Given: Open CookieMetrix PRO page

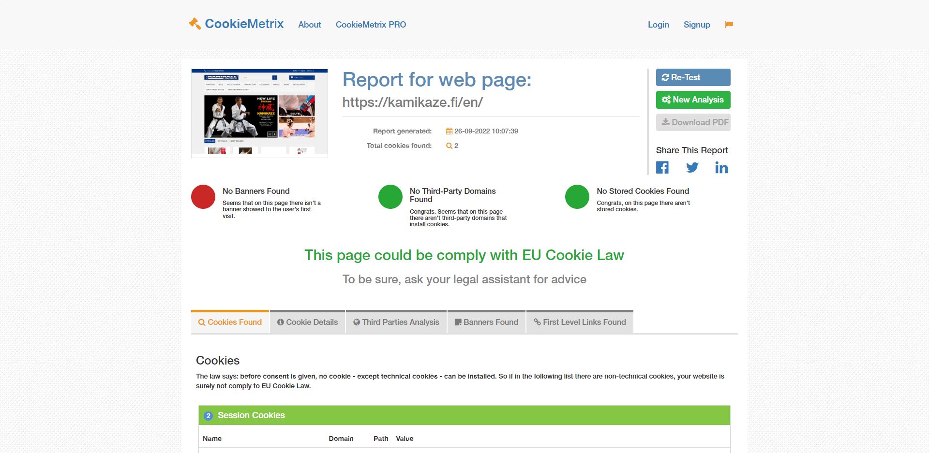Looking at the screenshot, I should (x=371, y=25).
